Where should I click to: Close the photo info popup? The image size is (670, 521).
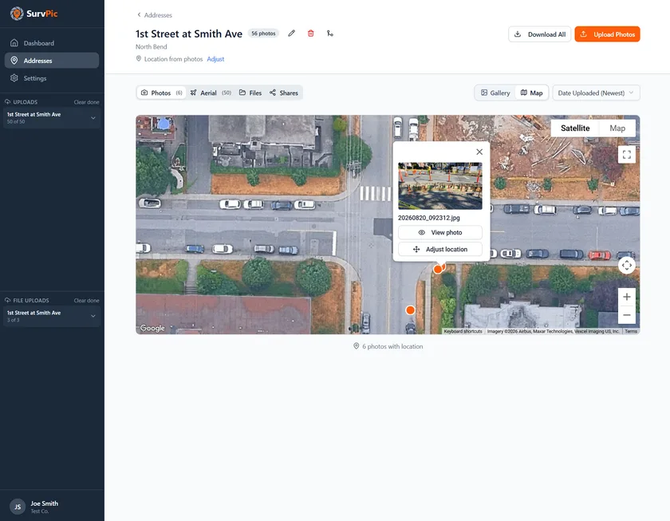[479, 152]
